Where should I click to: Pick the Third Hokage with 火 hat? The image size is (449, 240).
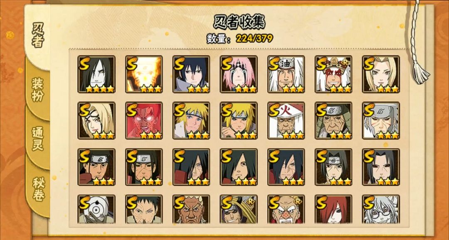[x=286, y=121]
